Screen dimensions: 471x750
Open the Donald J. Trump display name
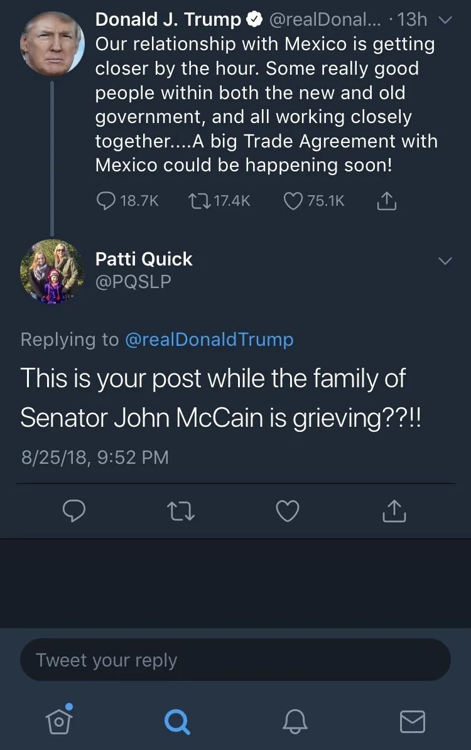[x=168, y=19]
